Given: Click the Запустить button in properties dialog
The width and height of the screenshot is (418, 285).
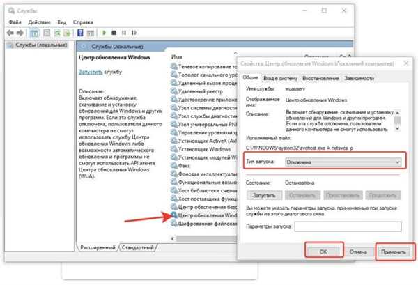Looking at the screenshot, I should tap(264, 195).
